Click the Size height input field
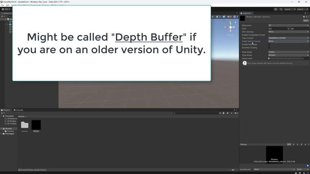Viewport: 310px width, 174px height. pos(299,29)
